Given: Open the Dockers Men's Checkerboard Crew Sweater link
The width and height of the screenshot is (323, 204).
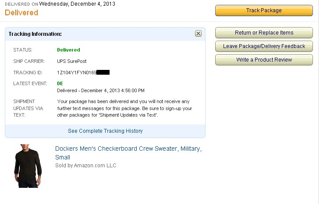Looking at the screenshot, I should point(128,153).
